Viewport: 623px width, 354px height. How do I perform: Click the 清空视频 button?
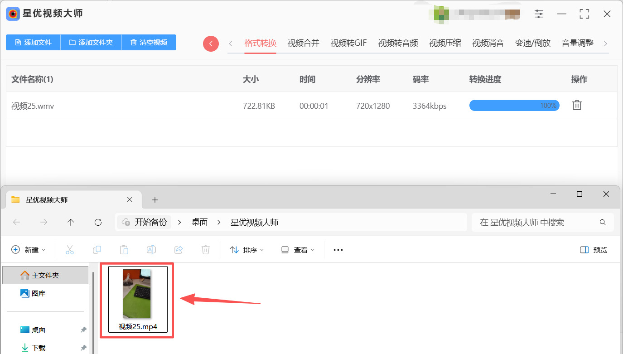coord(149,42)
